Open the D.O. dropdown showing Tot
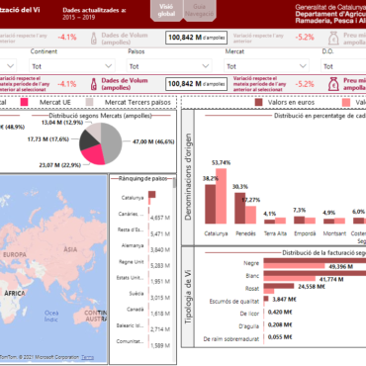Screen dimensions: 366x366 tap(343, 66)
